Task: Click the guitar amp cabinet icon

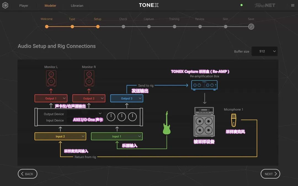Action: pos(204,122)
